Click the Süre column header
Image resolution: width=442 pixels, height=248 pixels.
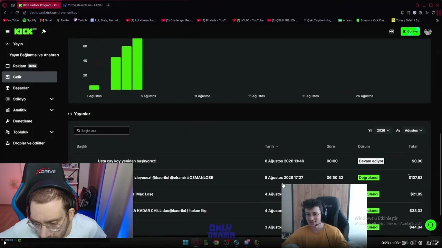point(331,146)
